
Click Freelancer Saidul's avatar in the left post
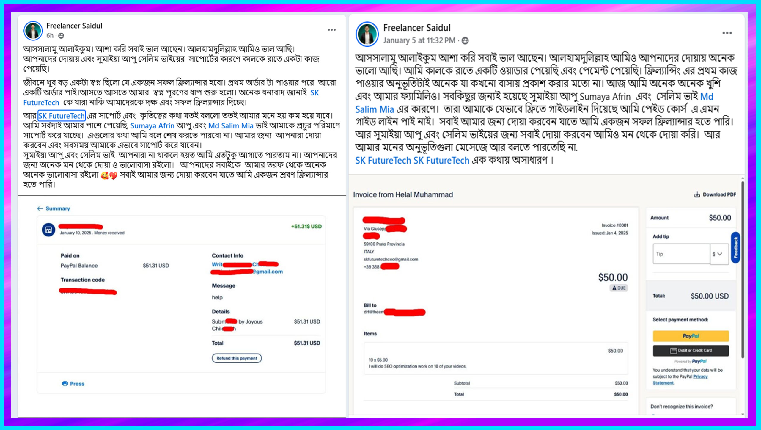point(33,30)
